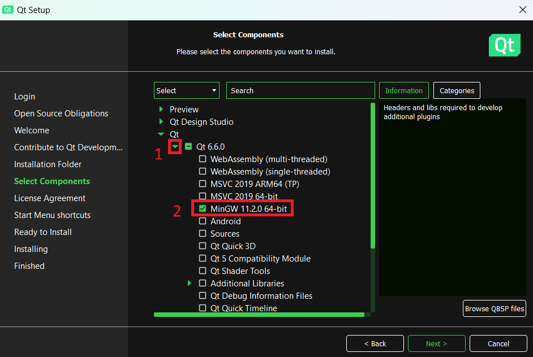Switch to the Information tab
This screenshot has height=357, width=533.
pos(404,90)
